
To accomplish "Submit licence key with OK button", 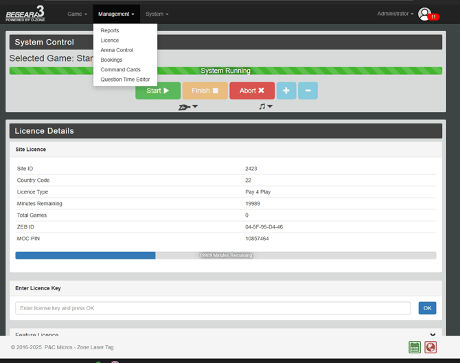I will click(x=427, y=308).
